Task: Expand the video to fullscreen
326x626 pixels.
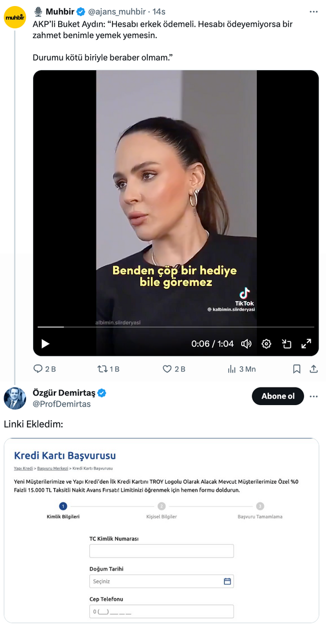Action: [x=306, y=344]
